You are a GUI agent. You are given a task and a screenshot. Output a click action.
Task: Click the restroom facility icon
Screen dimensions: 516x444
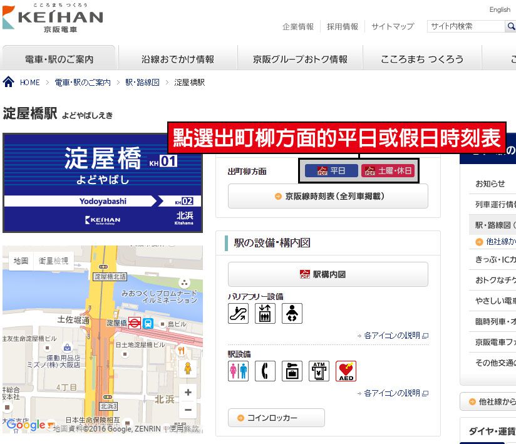point(238,371)
